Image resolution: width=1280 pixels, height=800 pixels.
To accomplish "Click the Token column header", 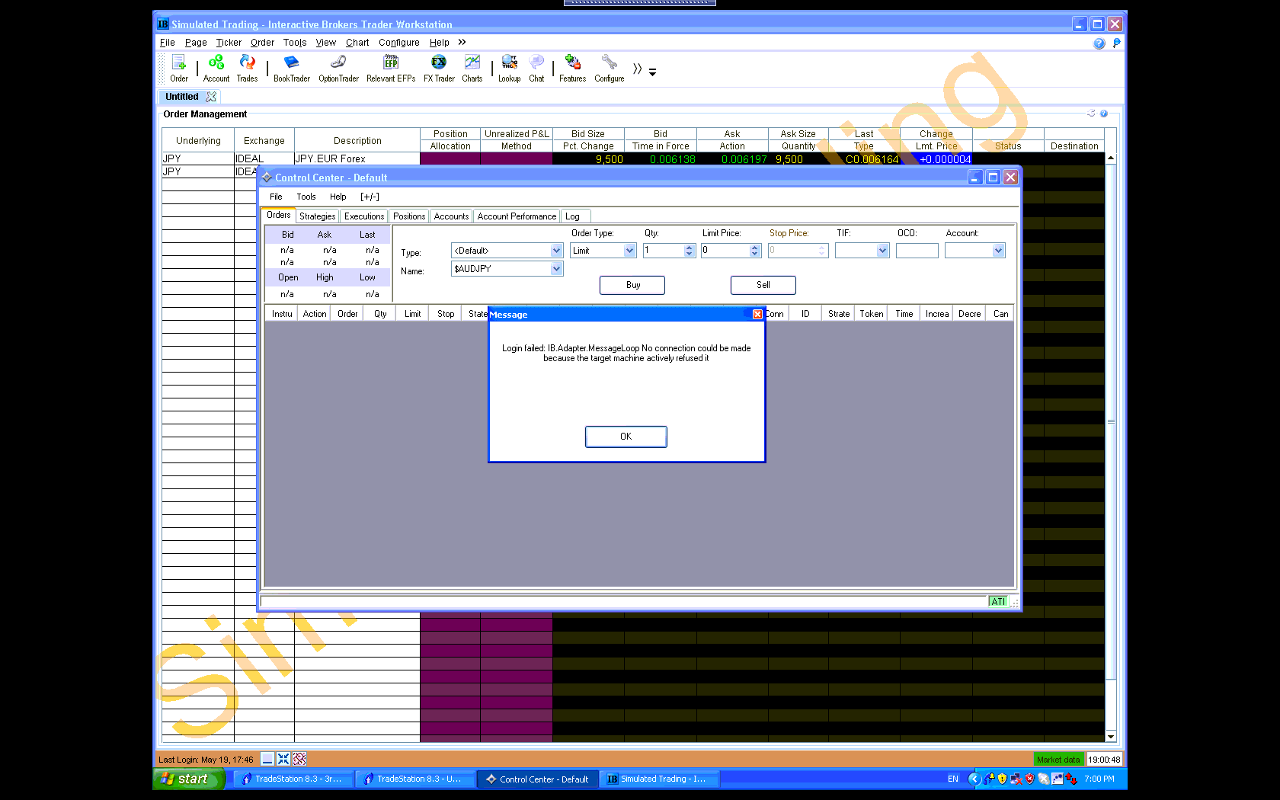I will [872, 314].
